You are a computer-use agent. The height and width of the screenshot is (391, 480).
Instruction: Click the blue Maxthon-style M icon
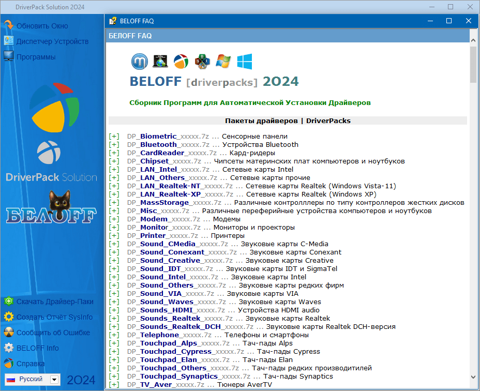click(x=139, y=62)
